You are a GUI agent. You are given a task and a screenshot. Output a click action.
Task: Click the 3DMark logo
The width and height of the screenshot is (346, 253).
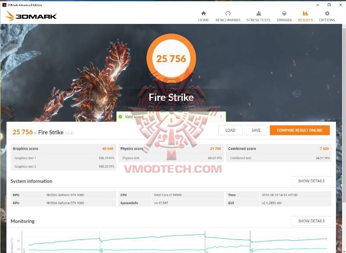pos(31,16)
